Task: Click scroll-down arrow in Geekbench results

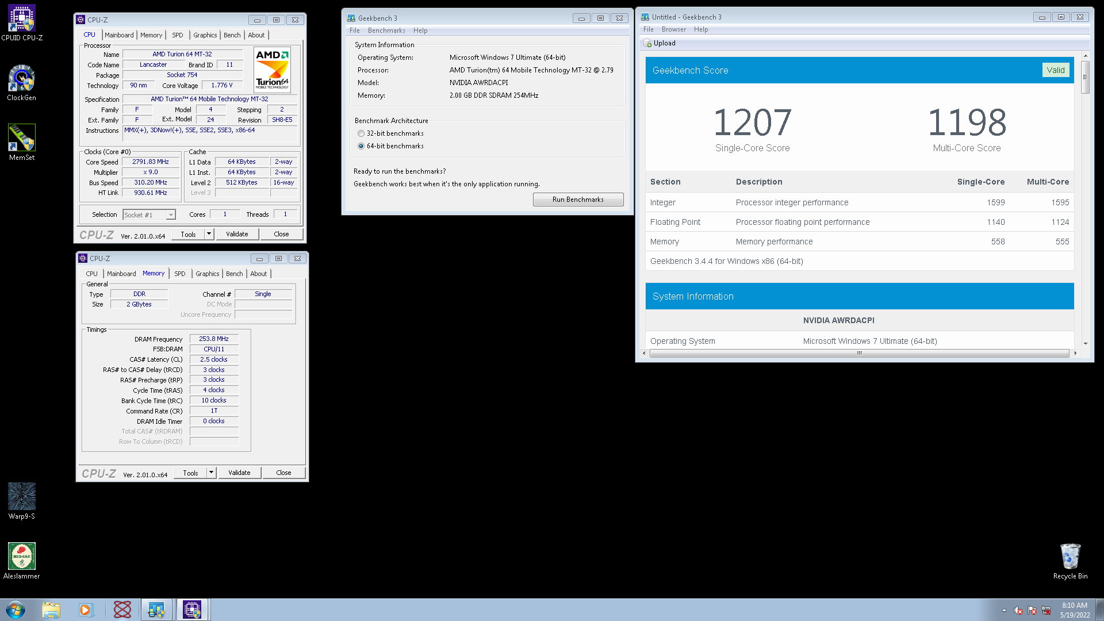Action: (x=1085, y=343)
